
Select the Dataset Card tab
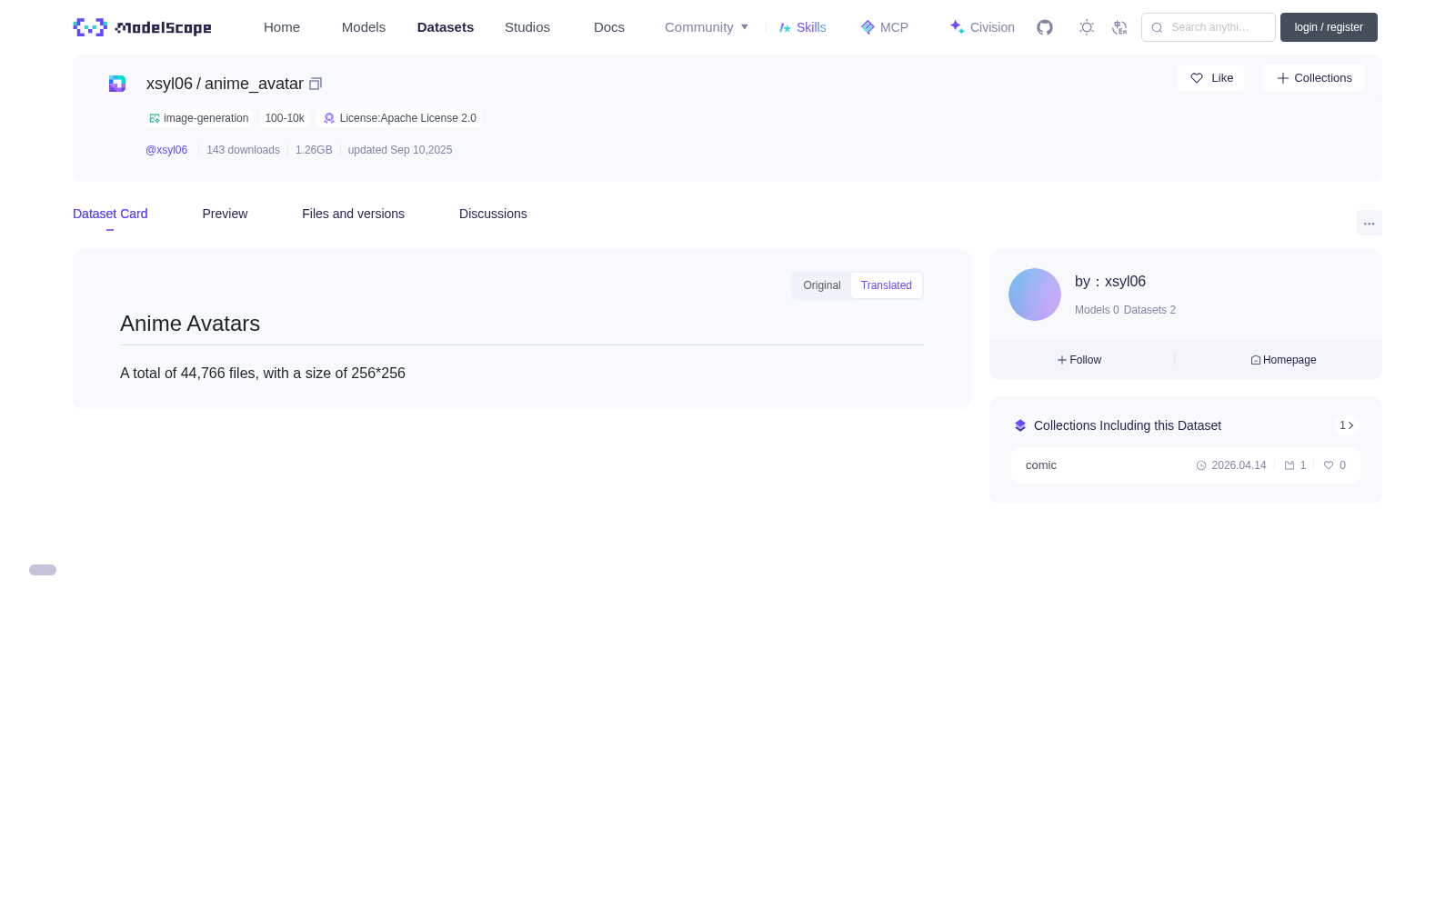click(110, 214)
